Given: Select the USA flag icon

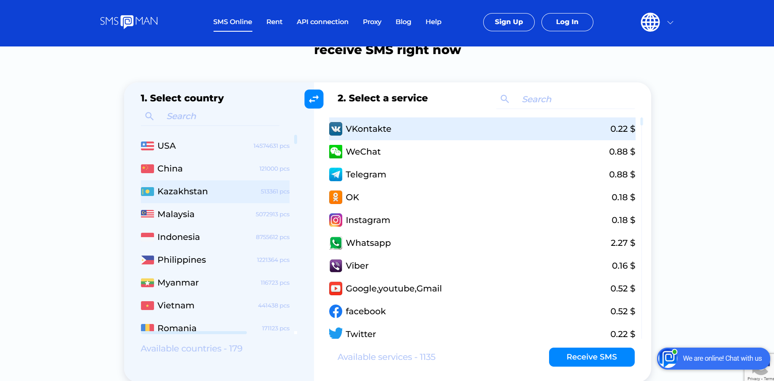Looking at the screenshot, I should click(147, 146).
